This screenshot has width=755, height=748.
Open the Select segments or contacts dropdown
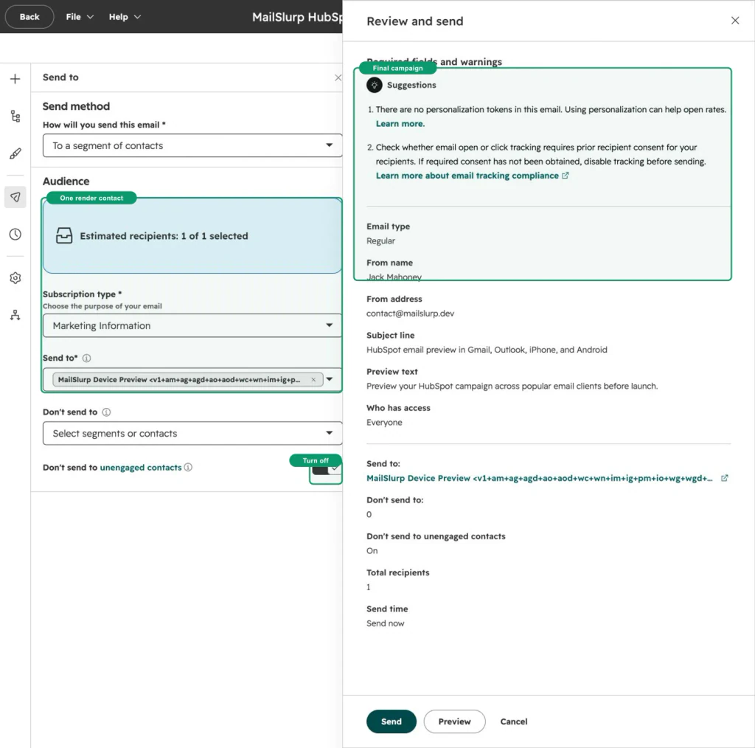192,434
